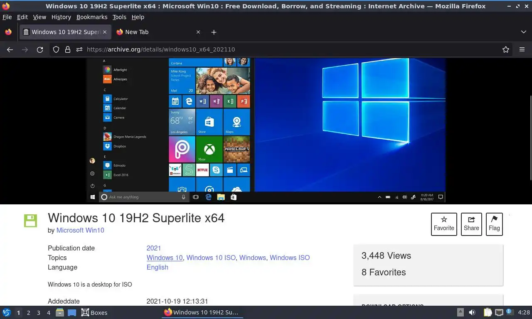Reload the current archive.org page

coord(40,49)
